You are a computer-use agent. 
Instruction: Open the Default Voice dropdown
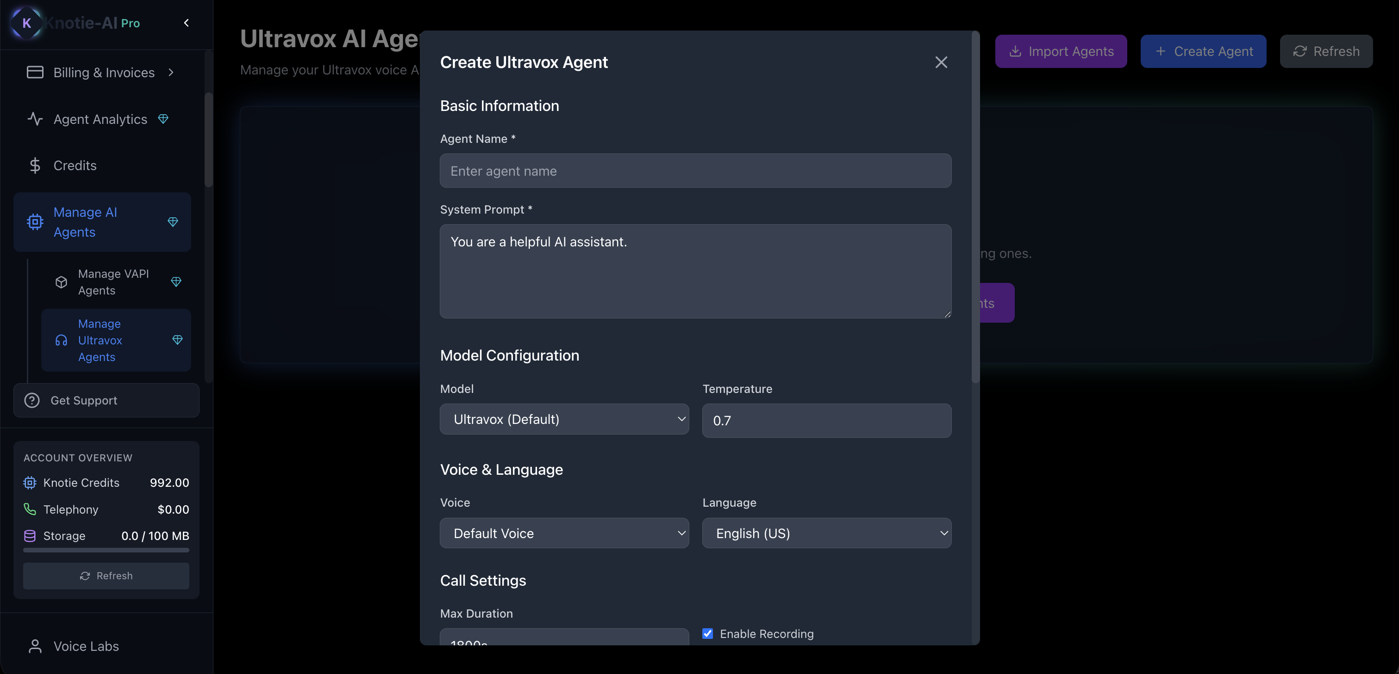564,533
